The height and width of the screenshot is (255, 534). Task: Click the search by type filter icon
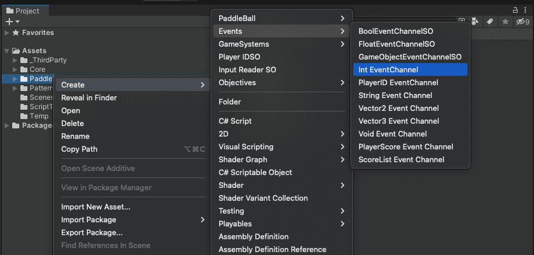[475, 22]
